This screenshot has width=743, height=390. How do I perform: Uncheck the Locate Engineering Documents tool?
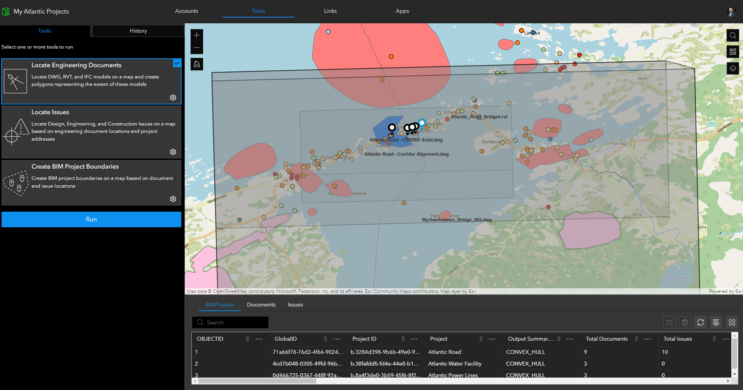coord(177,63)
